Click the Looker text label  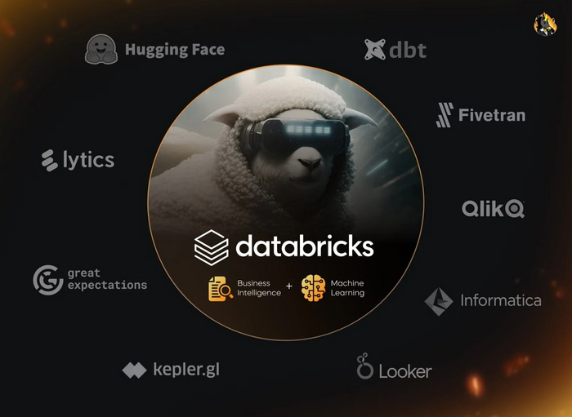click(x=405, y=371)
